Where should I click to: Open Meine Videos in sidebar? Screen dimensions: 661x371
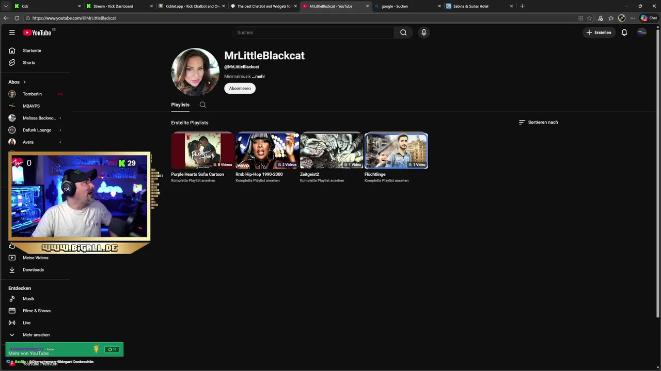(x=36, y=258)
